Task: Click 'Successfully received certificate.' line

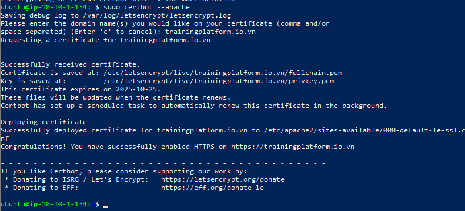Action: (71, 64)
